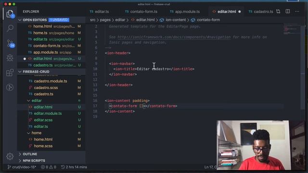Collapse the FIREBASE-CRUD folder section
The height and width of the screenshot is (173, 308).
20,72
